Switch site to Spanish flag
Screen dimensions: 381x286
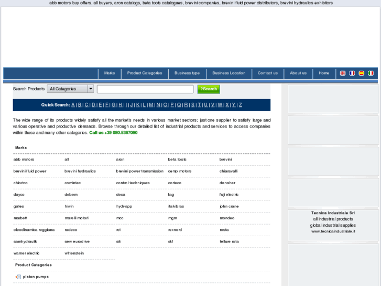(x=361, y=73)
